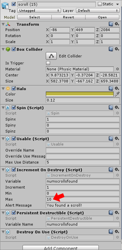Collapse the Persistent Destructible script foldout

coord(3,213)
